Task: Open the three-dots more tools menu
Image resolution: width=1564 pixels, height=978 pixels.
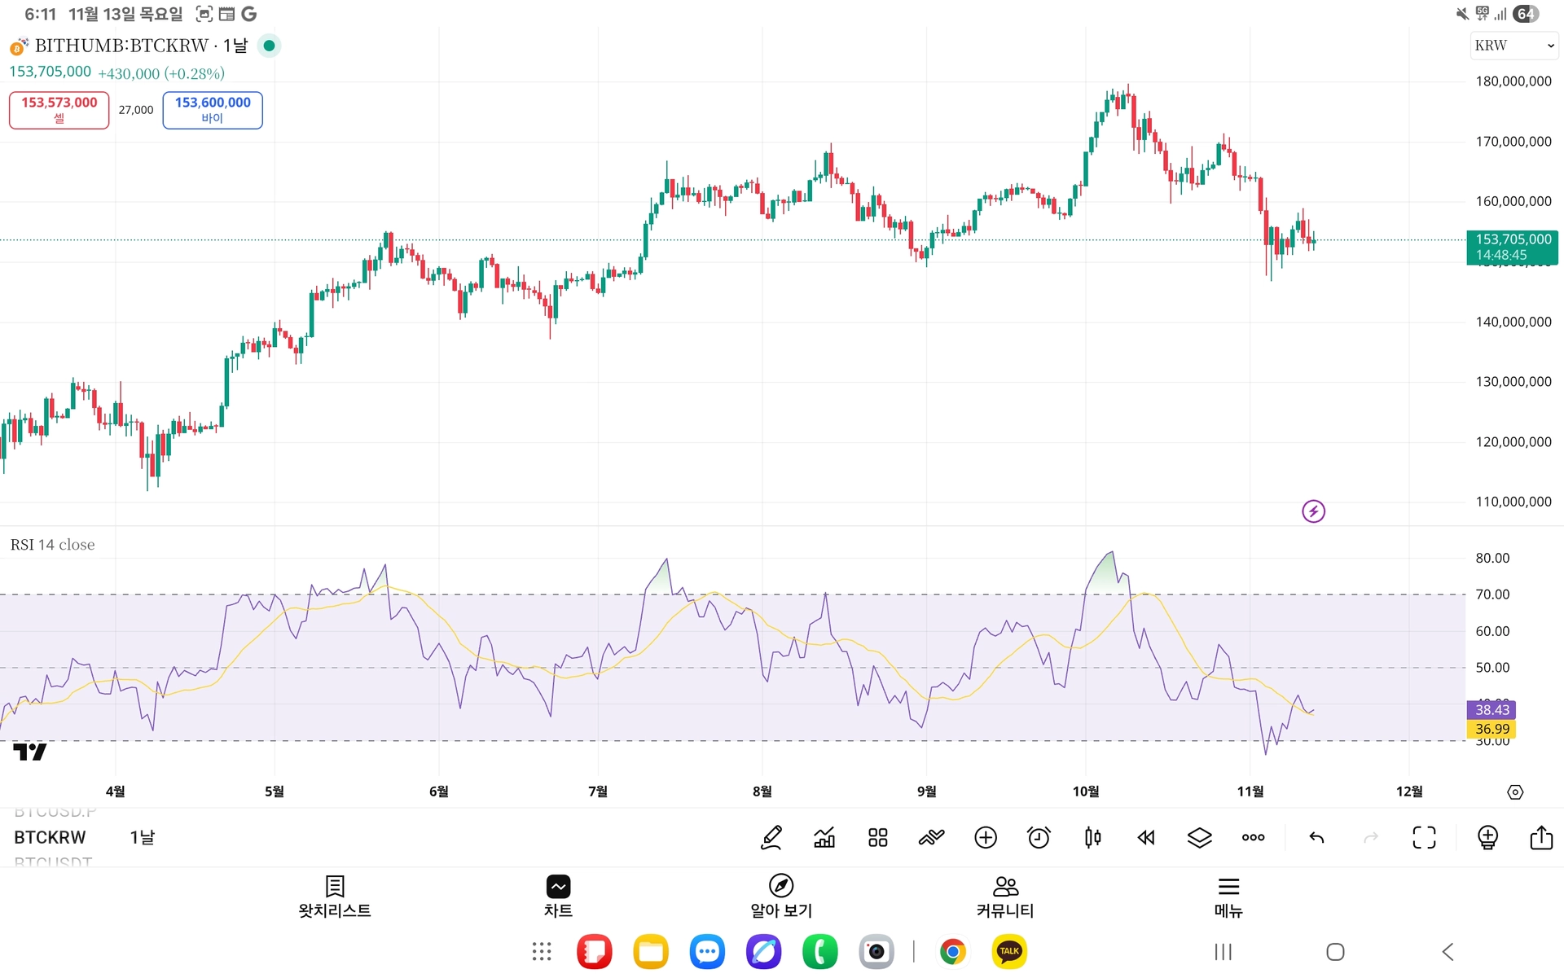Action: coord(1253,837)
